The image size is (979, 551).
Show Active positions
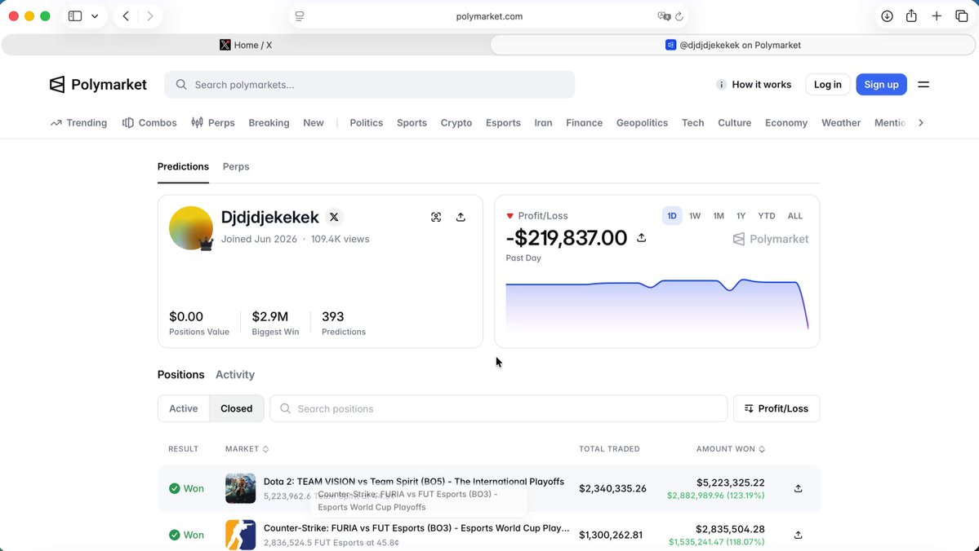pos(184,409)
